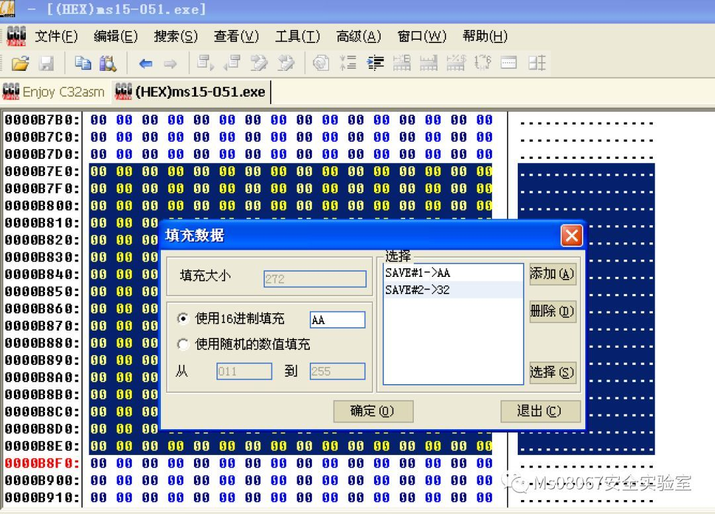The width and height of the screenshot is (715, 514).
Task: Close the 填充数据 dialog with red X
Action: coord(571,236)
